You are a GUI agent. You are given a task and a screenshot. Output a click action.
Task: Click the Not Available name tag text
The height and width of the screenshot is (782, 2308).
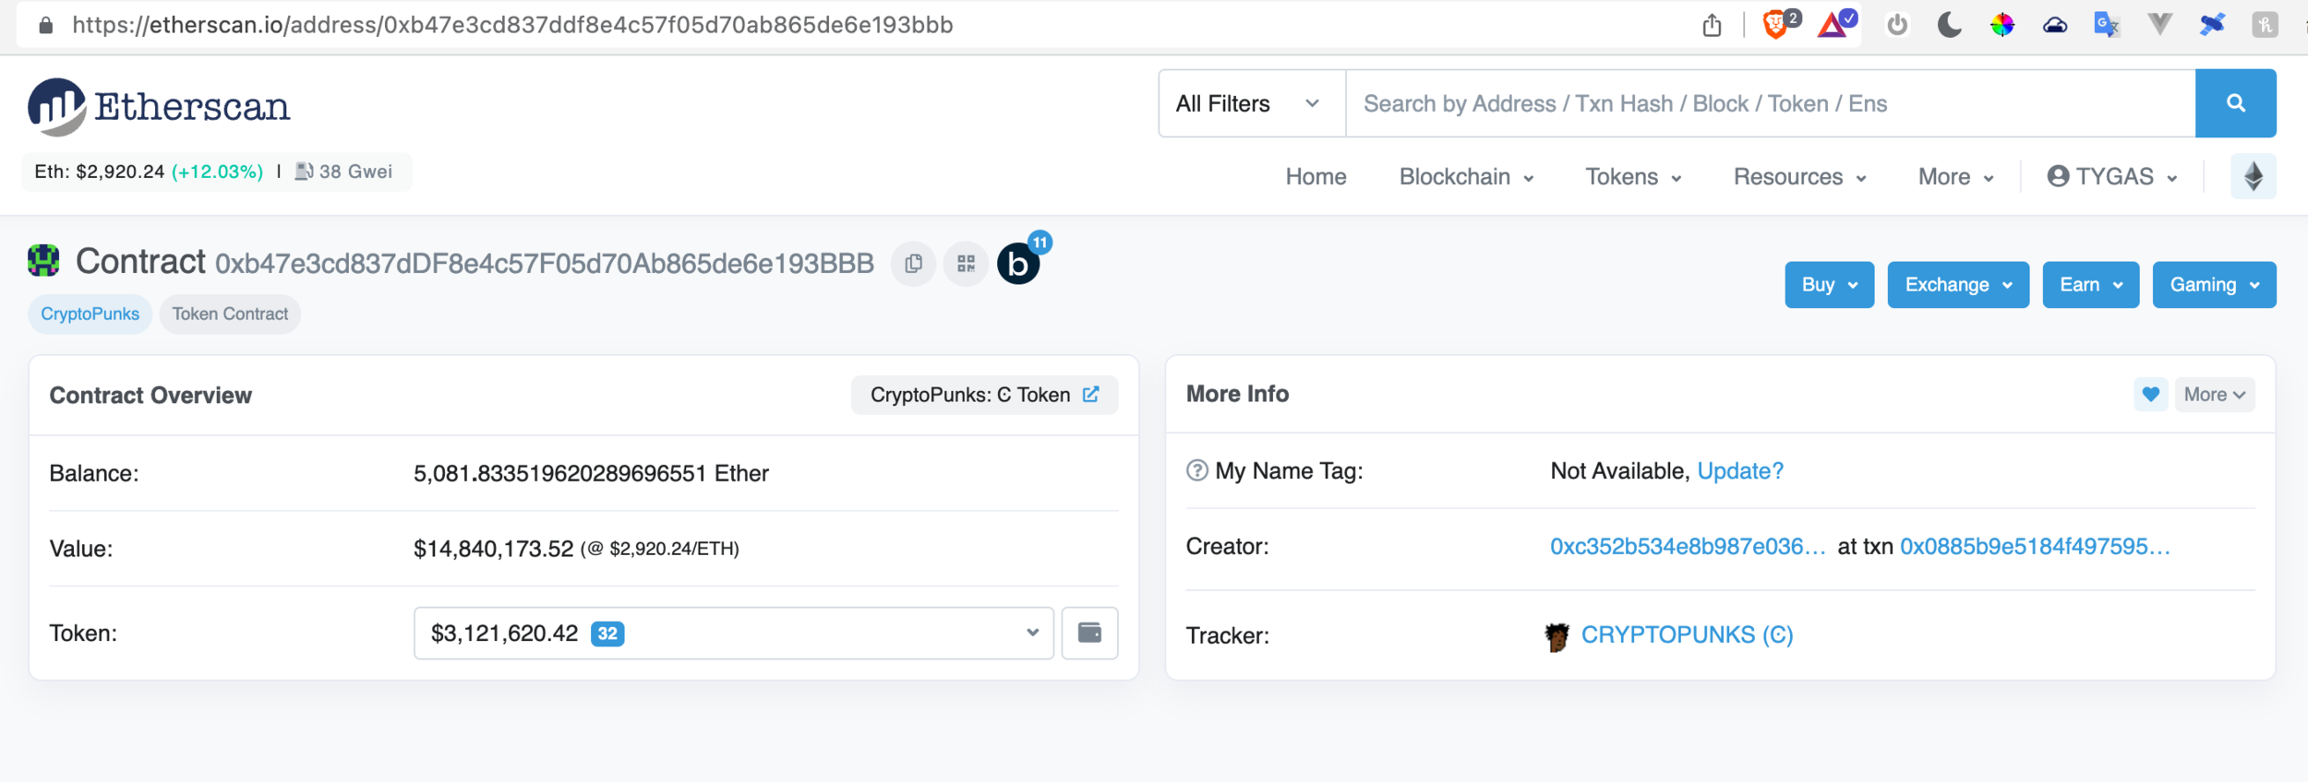[x=1620, y=471]
